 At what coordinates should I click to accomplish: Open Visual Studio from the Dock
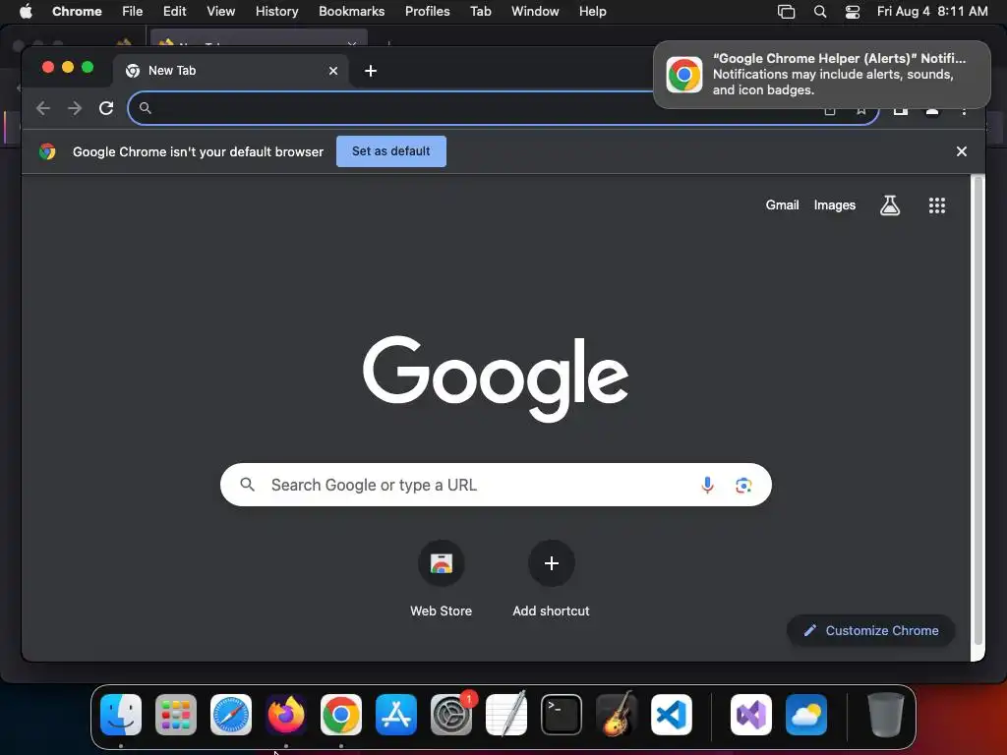click(x=751, y=715)
